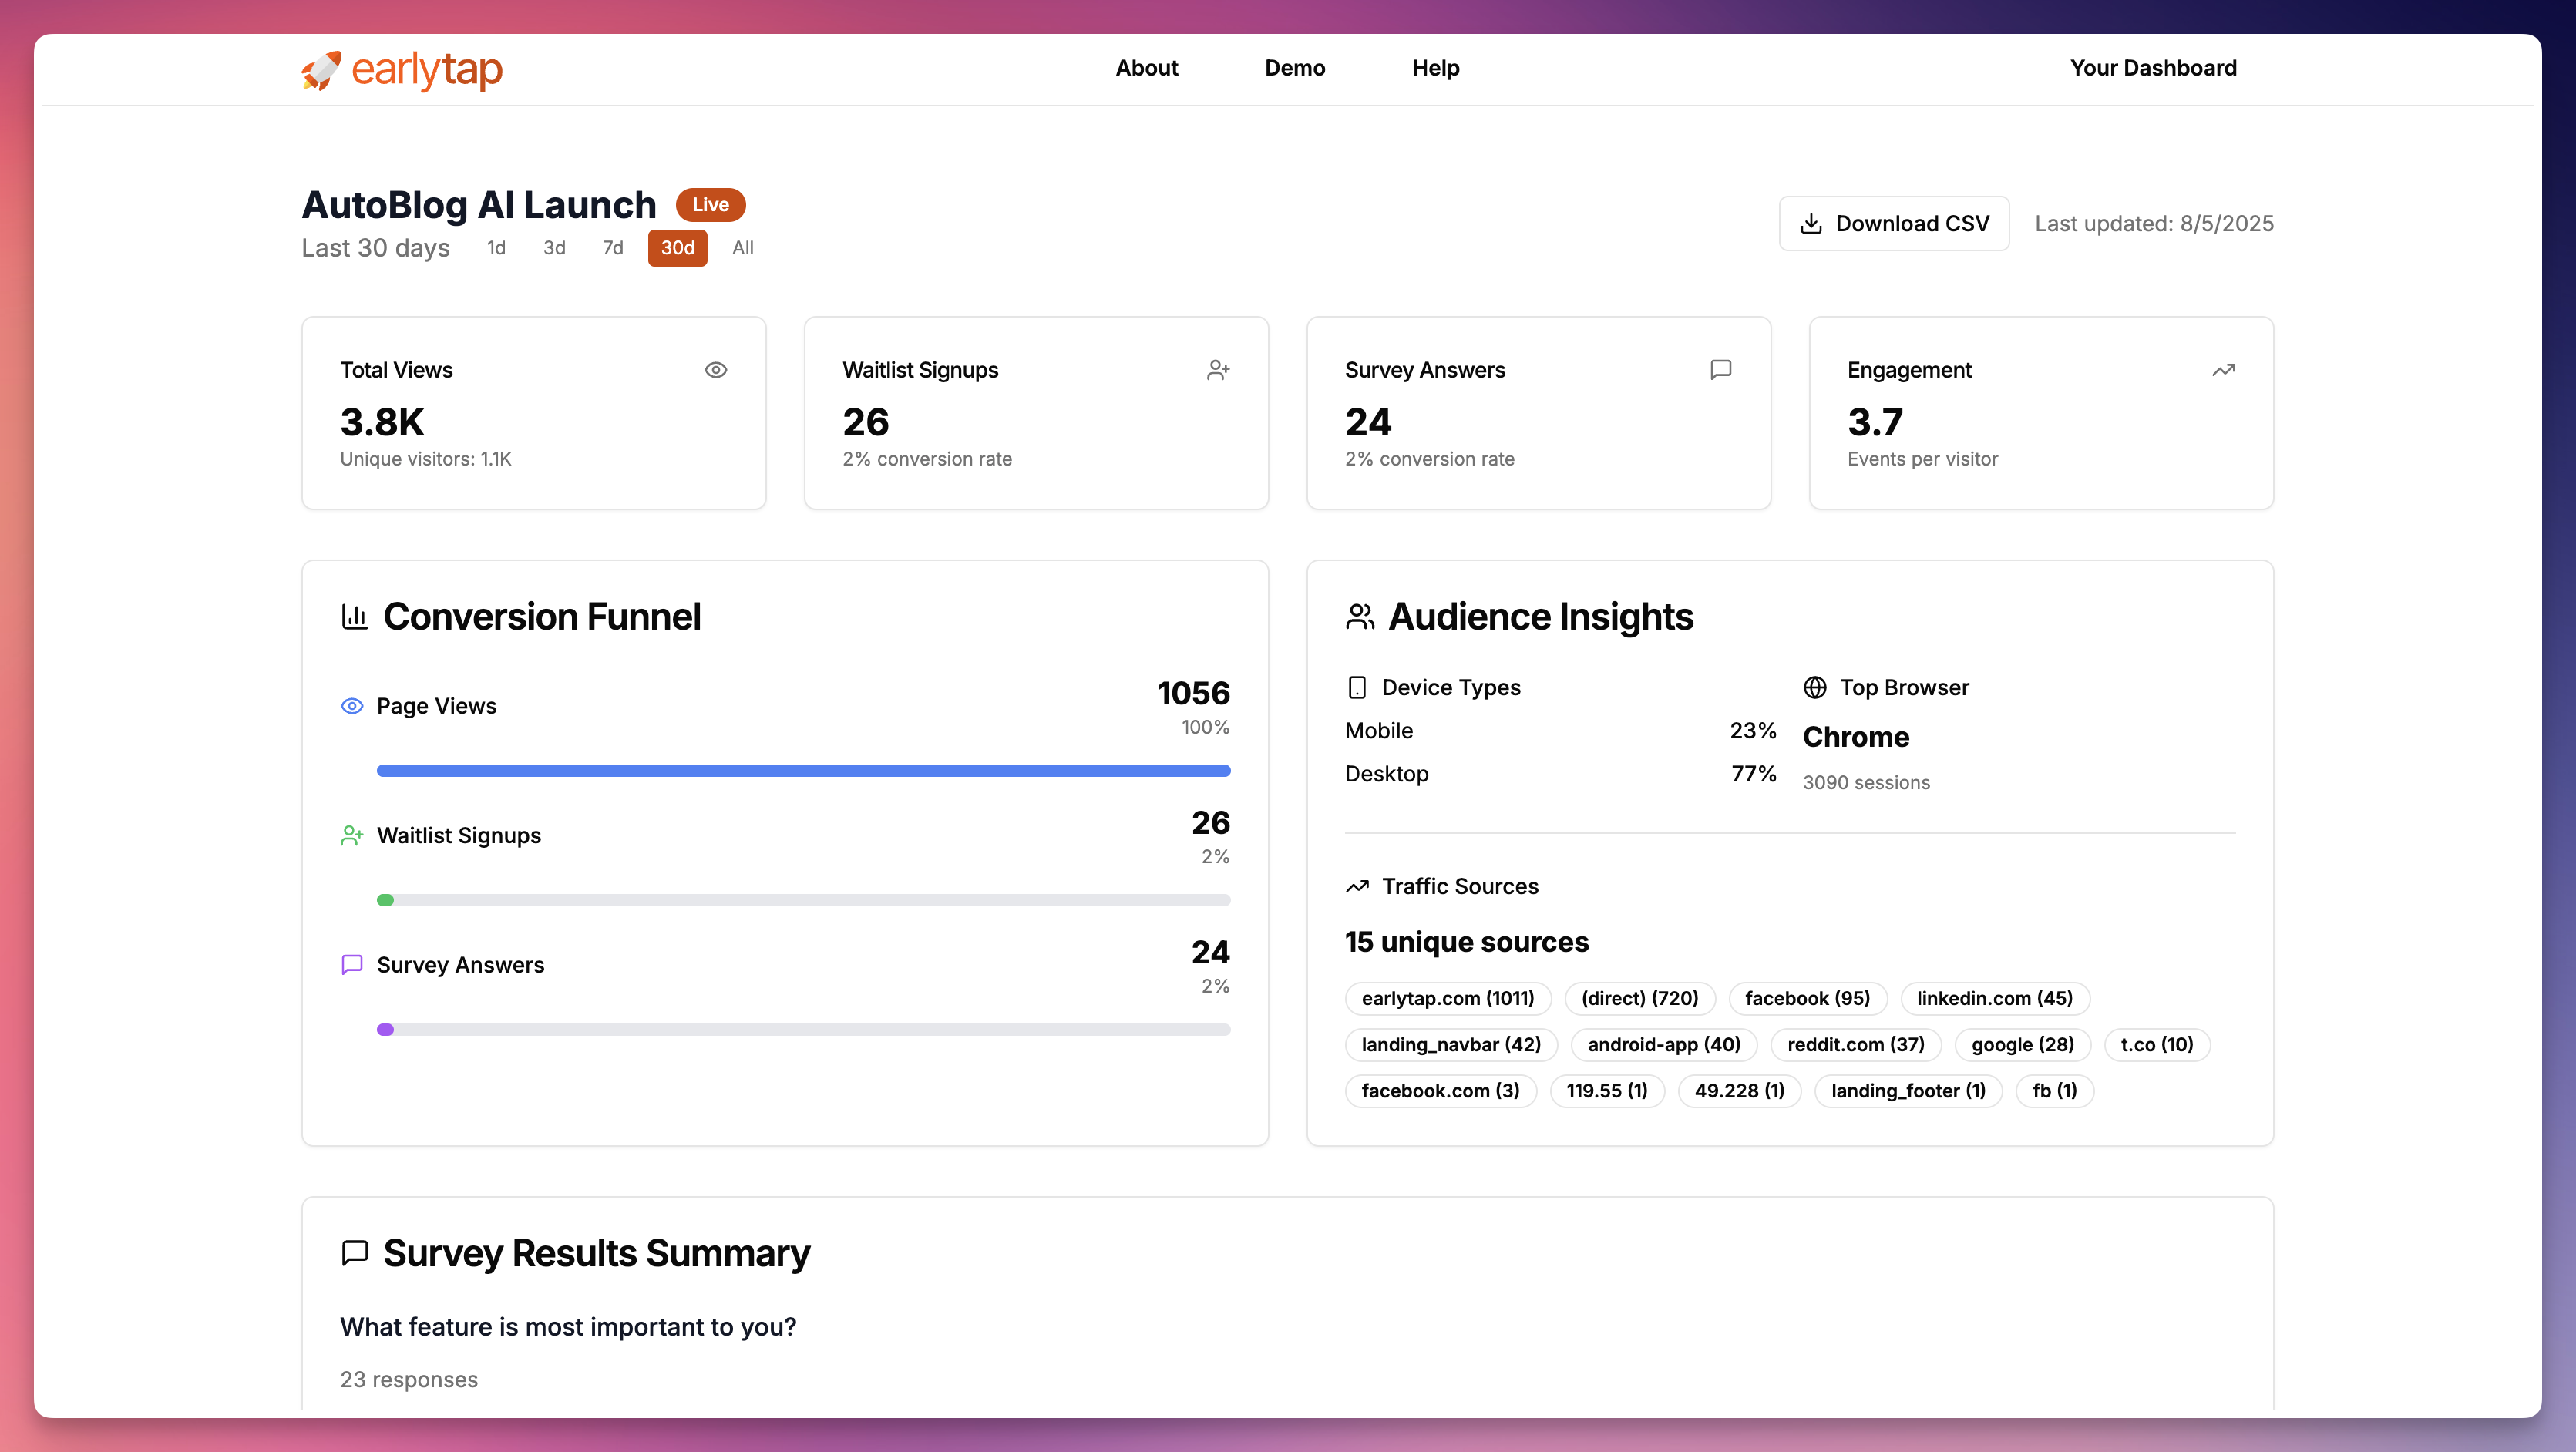
Task: Click the 119.55 (1) source chip
Action: point(1607,1091)
